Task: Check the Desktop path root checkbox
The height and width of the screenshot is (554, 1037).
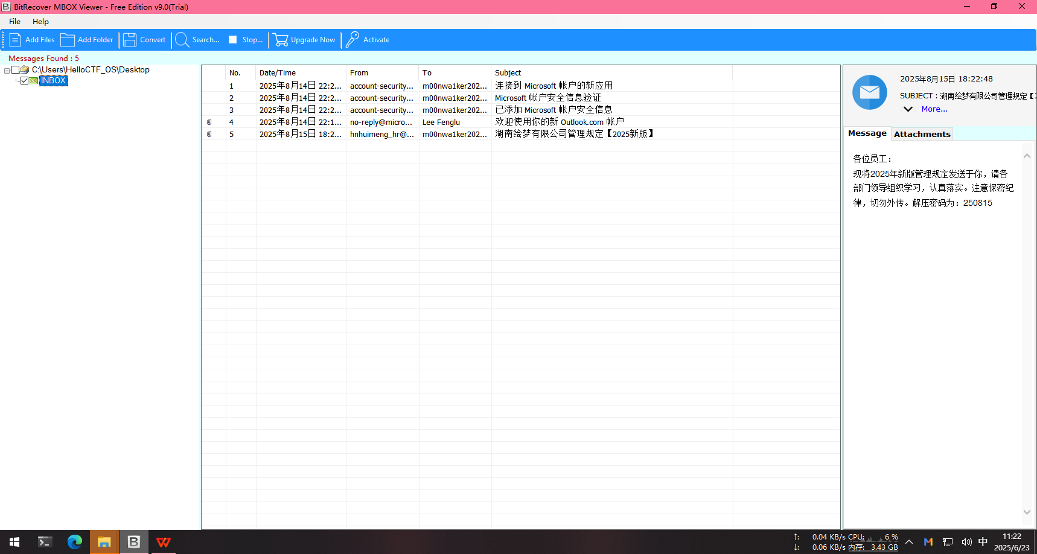Action: point(16,70)
